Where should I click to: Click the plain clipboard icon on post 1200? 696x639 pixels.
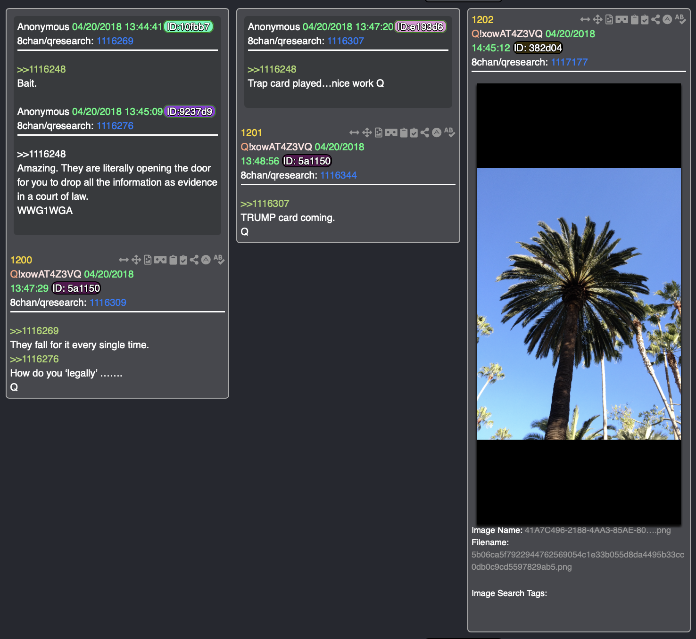coord(173,260)
